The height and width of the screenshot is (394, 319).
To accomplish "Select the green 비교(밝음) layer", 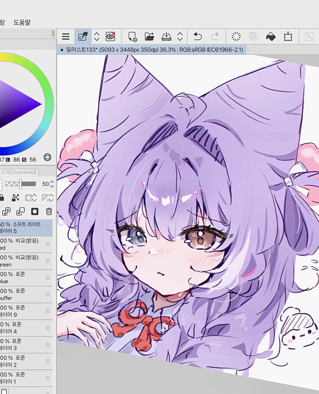I will click(x=26, y=261).
